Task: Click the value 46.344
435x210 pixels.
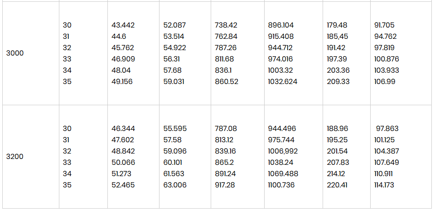Action: click(123, 129)
